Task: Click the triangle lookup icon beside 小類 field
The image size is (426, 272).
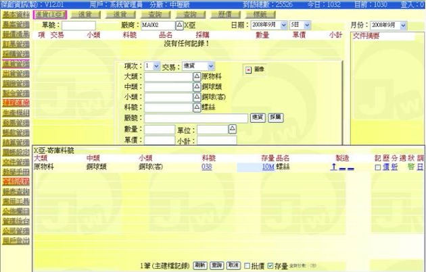Action: click(197, 97)
